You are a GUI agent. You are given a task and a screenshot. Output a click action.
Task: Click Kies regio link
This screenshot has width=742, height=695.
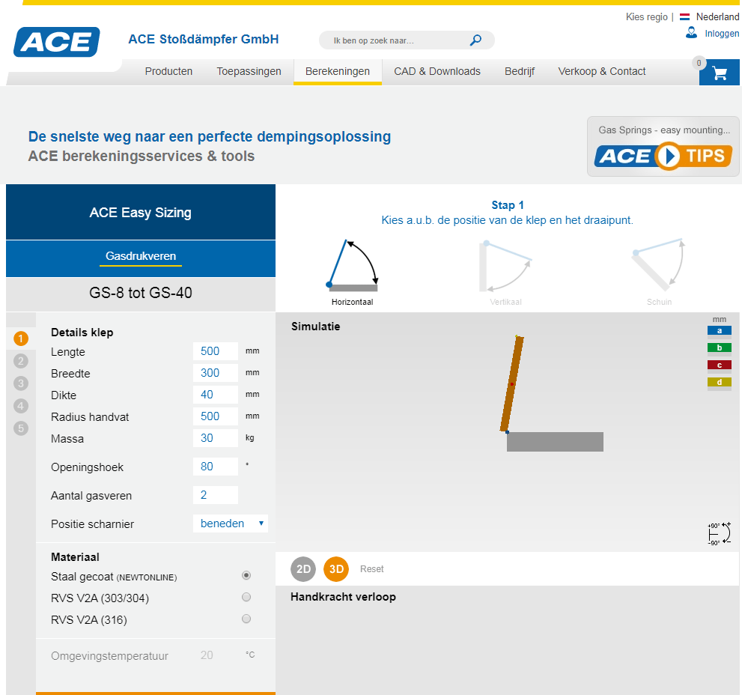click(646, 17)
